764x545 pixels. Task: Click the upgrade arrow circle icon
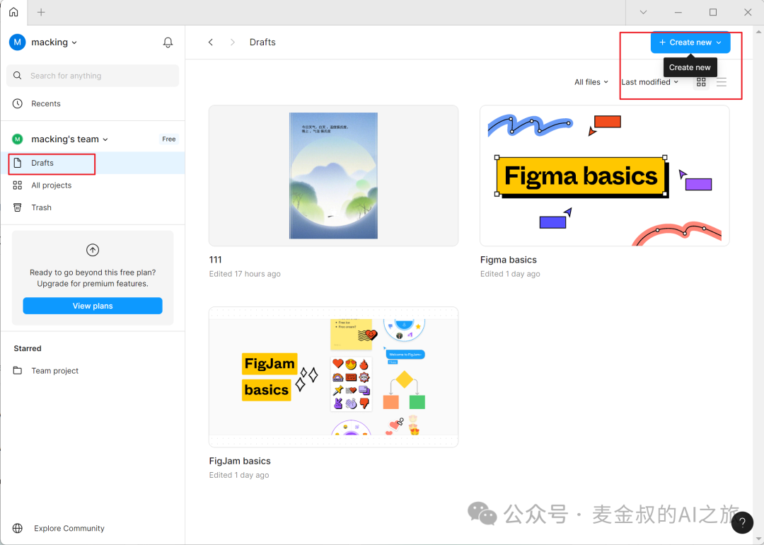(x=93, y=250)
